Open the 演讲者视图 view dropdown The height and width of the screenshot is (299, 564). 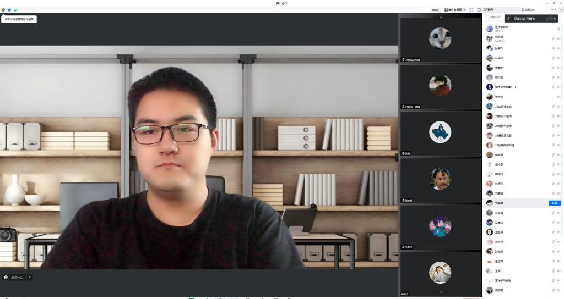[x=455, y=10]
